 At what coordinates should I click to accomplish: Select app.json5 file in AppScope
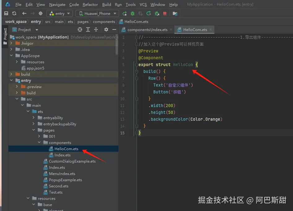(35, 68)
